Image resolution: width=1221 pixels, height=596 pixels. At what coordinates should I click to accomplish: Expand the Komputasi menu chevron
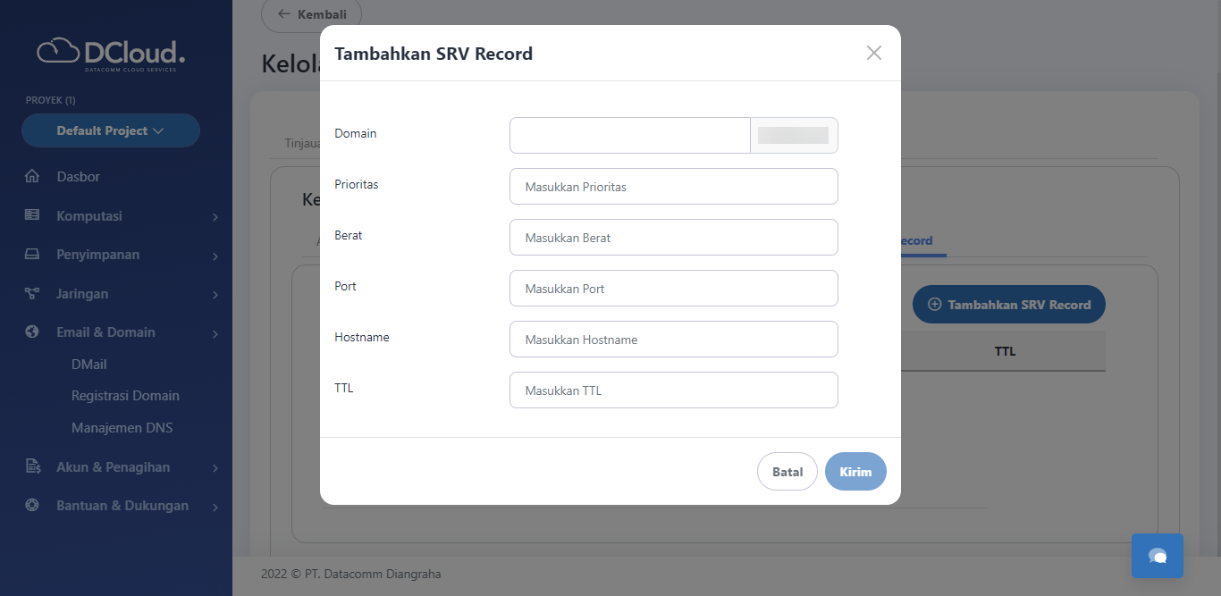[215, 216]
